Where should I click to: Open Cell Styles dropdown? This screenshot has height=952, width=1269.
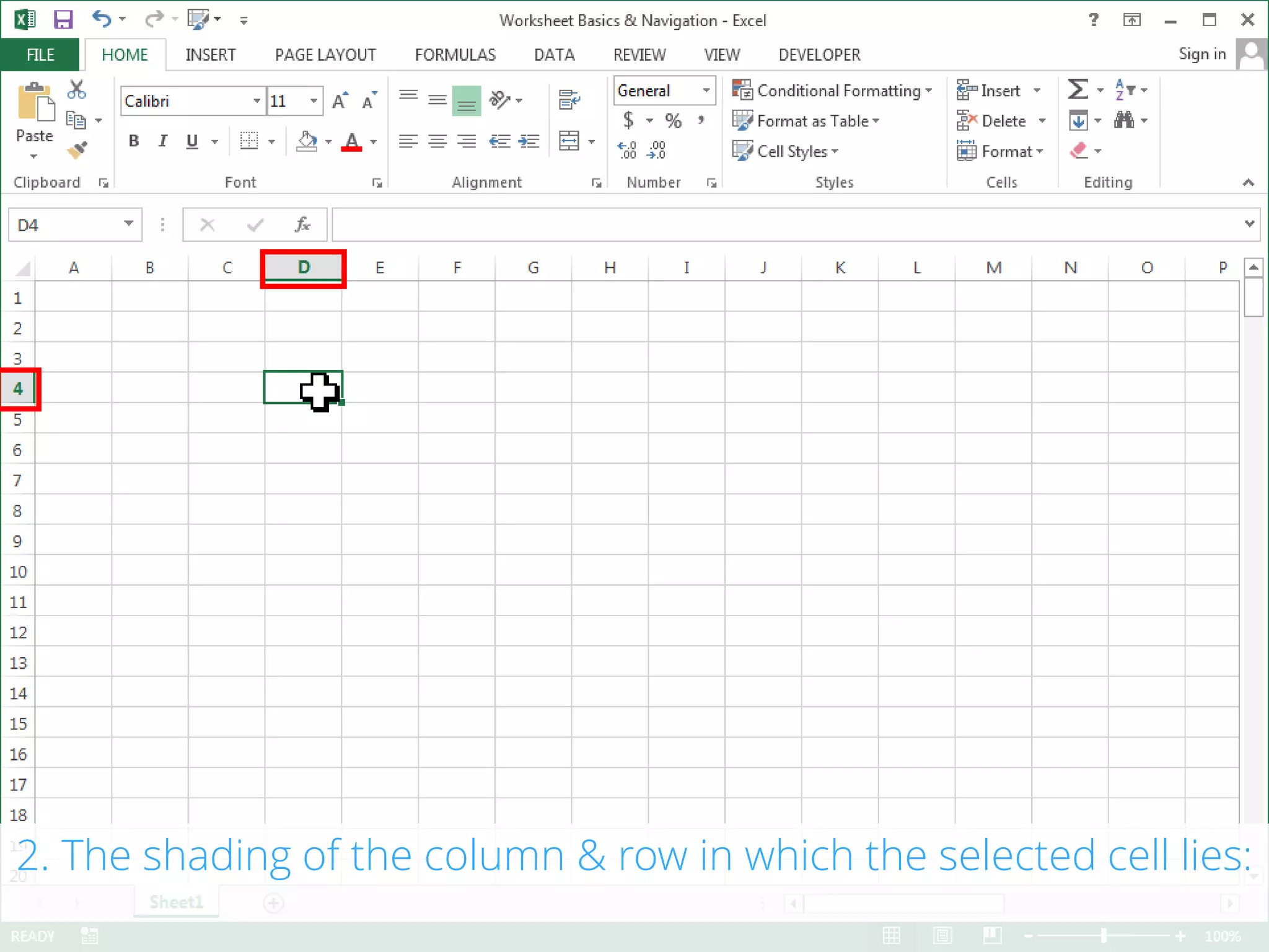tap(785, 151)
